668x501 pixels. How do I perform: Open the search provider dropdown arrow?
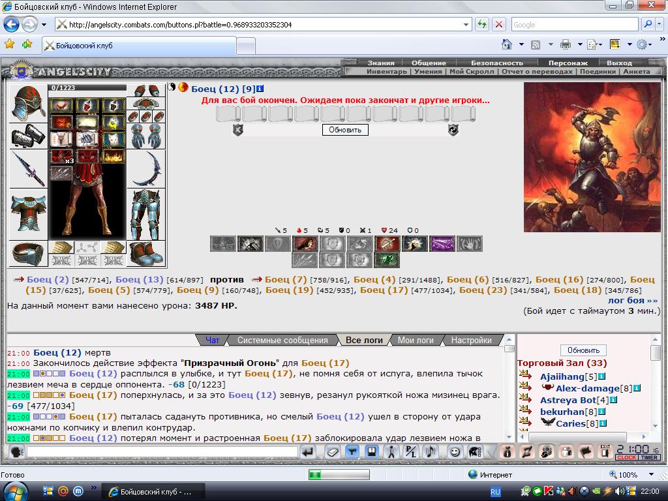[x=660, y=24]
